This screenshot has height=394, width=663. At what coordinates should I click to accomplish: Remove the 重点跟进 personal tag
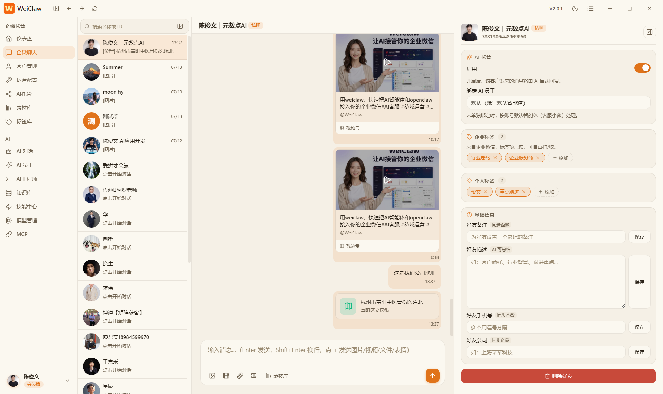(x=524, y=192)
